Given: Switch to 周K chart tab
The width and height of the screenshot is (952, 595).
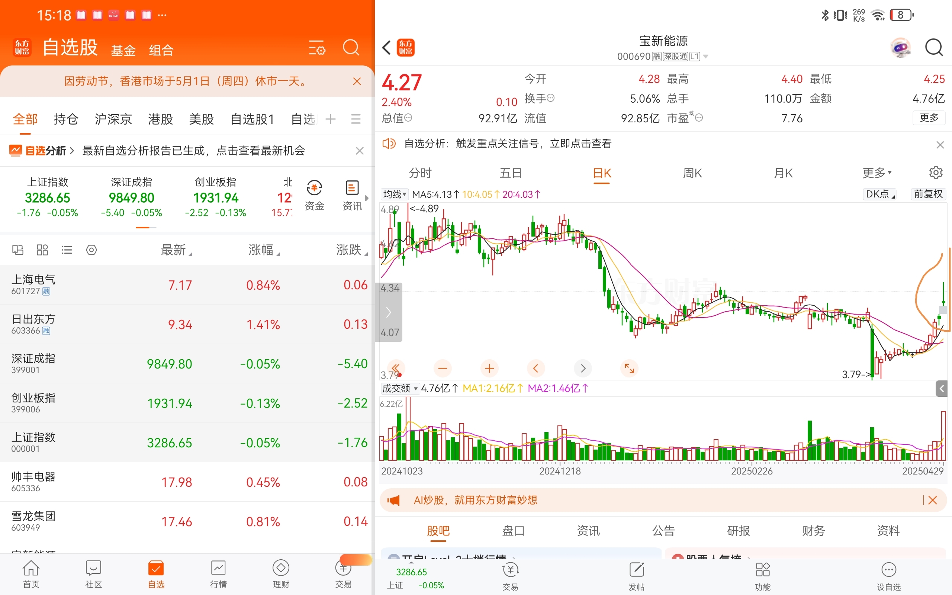Looking at the screenshot, I should [x=692, y=173].
